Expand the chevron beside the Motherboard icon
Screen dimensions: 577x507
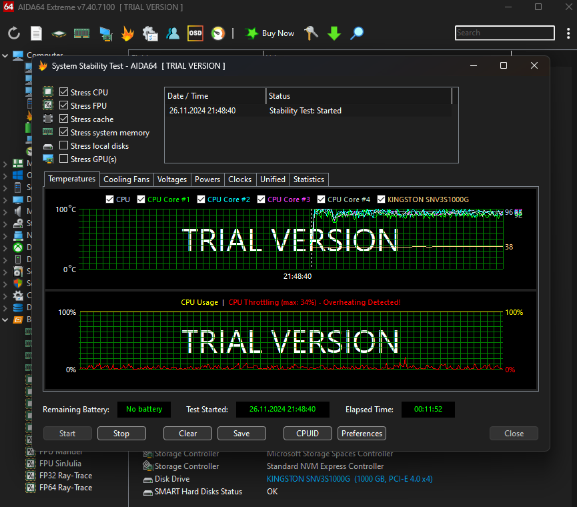point(5,163)
